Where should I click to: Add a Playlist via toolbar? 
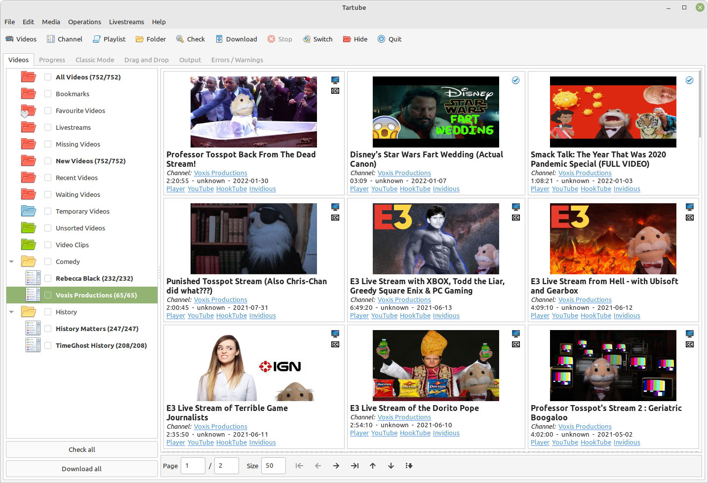click(109, 39)
